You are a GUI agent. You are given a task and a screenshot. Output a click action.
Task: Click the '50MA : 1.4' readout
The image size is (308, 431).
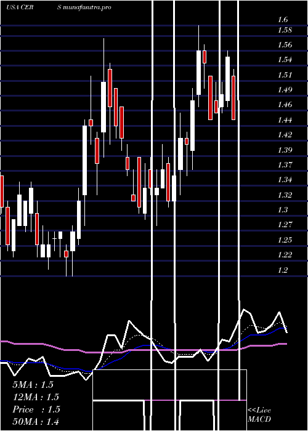(36, 421)
